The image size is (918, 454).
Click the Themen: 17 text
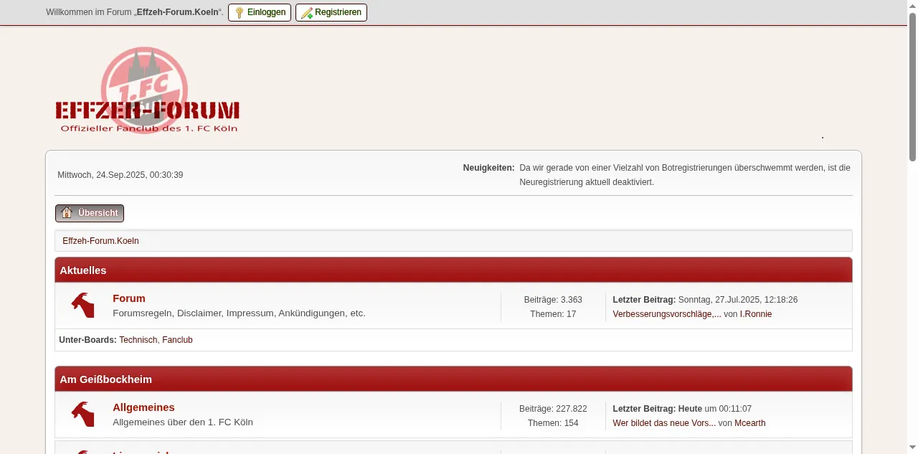click(553, 314)
